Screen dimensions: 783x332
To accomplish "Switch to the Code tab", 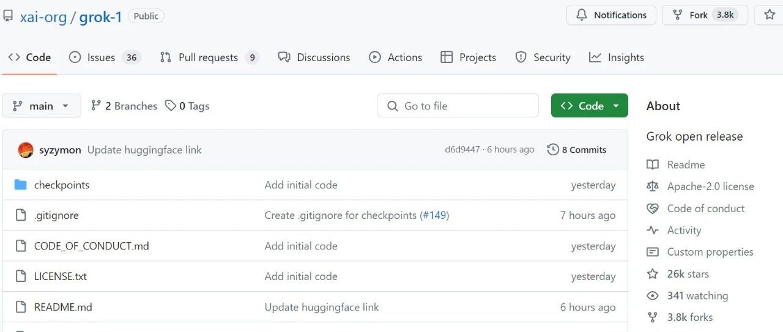I will (29, 57).
